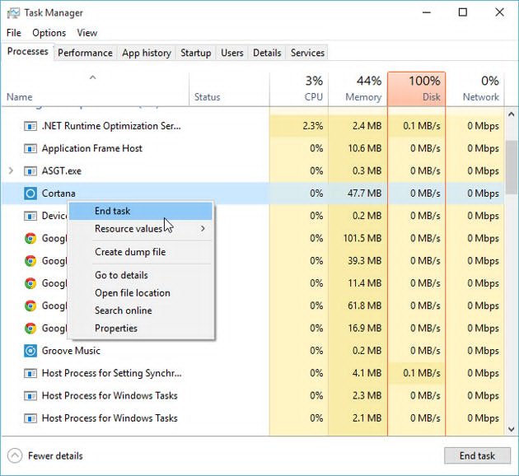This screenshot has height=476, width=519.
Task: Choose Open file location in context menu
Action: [141, 293]
